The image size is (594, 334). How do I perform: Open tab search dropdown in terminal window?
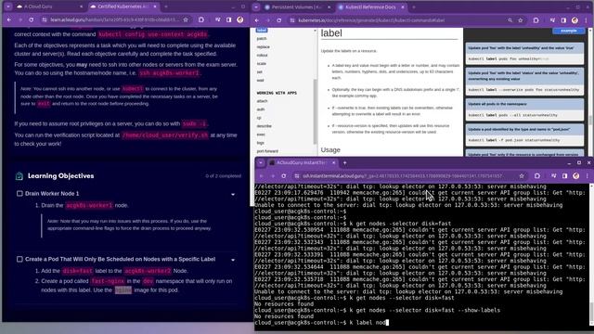(x=261, y=162)
